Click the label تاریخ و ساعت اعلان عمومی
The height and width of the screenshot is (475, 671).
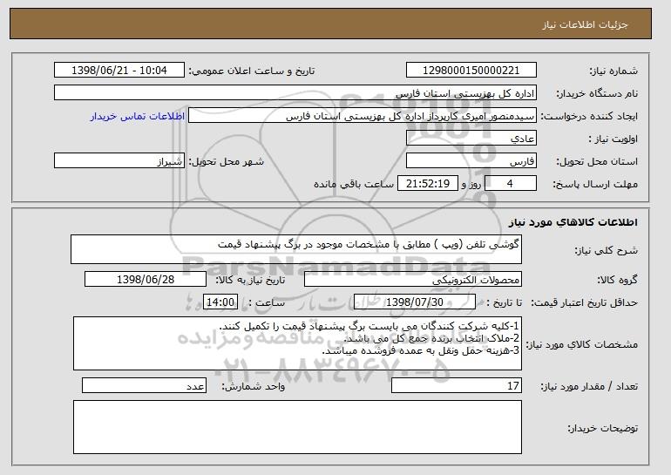tap(252, 71)
